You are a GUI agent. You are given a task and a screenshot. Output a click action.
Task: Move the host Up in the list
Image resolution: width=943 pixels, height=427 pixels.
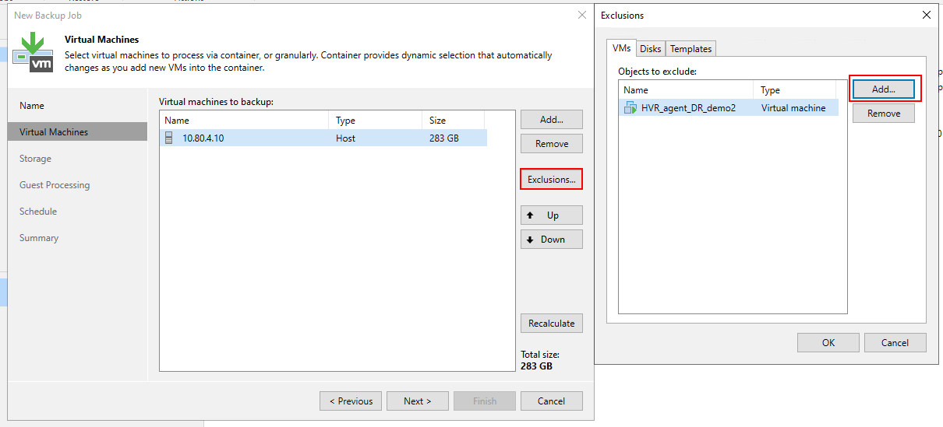(x=551, y=215)
